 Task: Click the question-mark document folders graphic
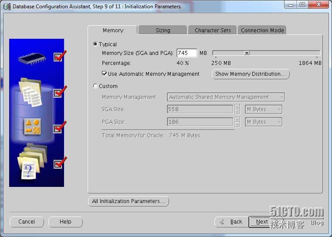pyautogui.click(x=32, y=161)
